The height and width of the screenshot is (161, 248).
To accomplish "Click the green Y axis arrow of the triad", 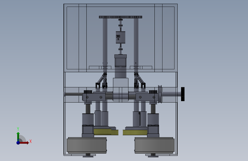I will tap(18, 137).
